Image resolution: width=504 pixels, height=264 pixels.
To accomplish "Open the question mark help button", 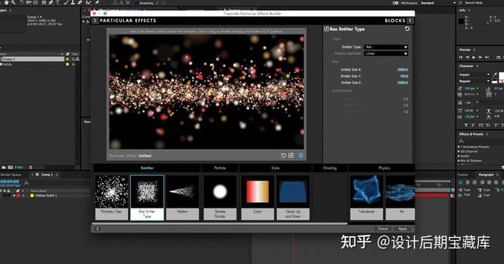I will [97, 229].
